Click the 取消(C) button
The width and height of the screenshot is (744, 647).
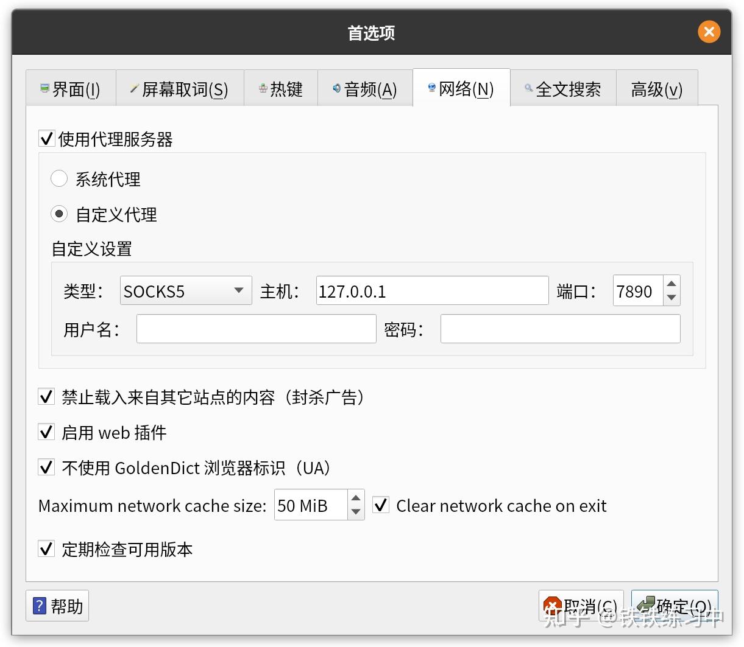point(581,606)
